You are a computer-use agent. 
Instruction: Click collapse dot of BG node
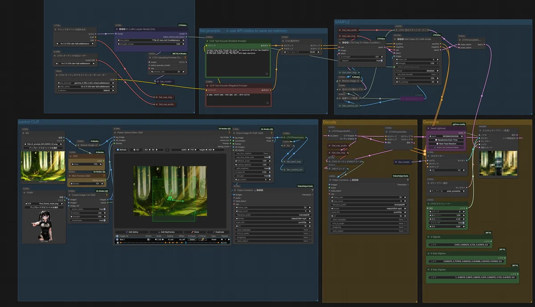click(x=23, y=133)
